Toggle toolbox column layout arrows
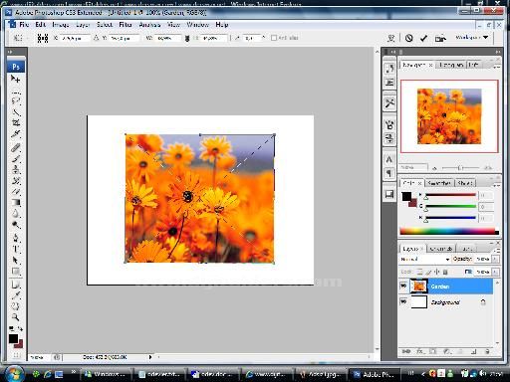 10,52
